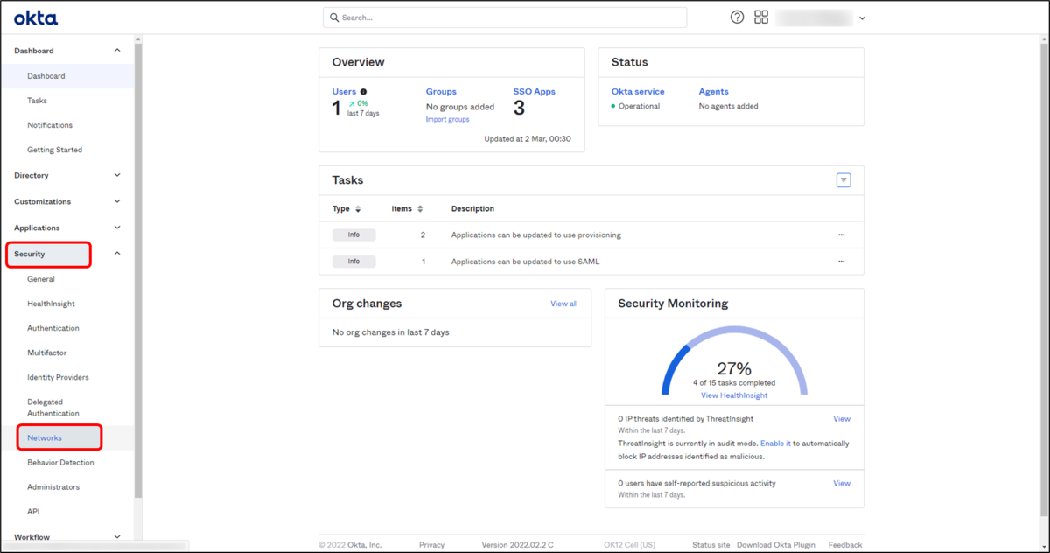Click the View HealthInsight link
The image size is (1050, 553).
coord(734,395)
